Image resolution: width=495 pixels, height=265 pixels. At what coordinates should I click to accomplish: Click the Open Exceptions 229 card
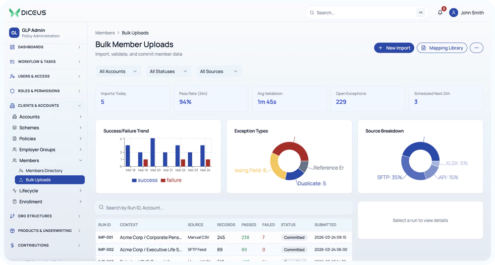pyautogui.click(x=367, y=98)
